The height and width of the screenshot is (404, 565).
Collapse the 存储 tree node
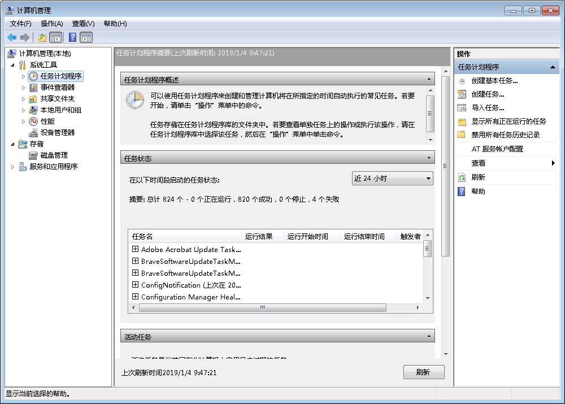coord(12,144)
